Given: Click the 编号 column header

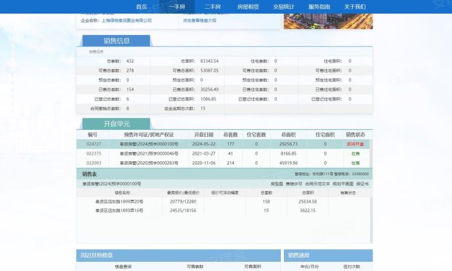Looking at the screenshot, I should pos(93,134).
